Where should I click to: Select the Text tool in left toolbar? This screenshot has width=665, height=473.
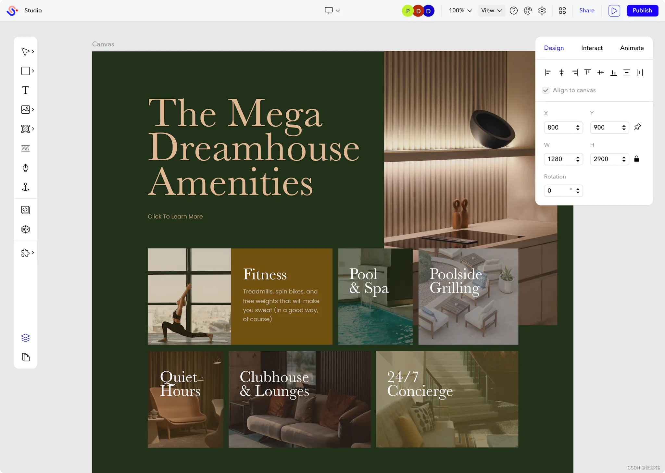[25, 90]
